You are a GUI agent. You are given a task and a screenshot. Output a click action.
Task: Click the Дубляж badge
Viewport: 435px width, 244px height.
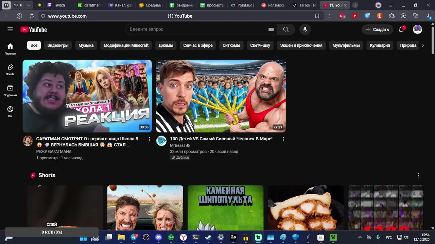click(x=180, y=158)
